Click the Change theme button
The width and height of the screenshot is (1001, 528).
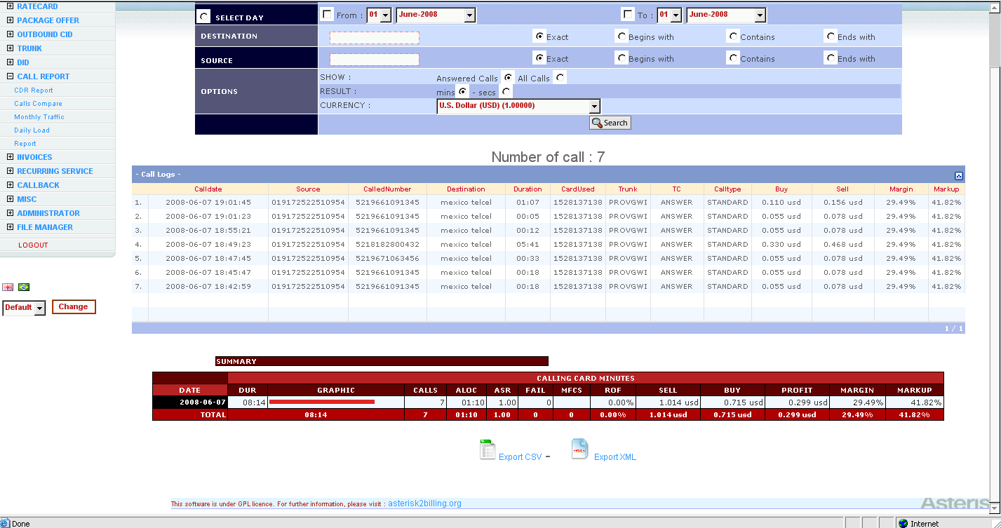[74, 306]
